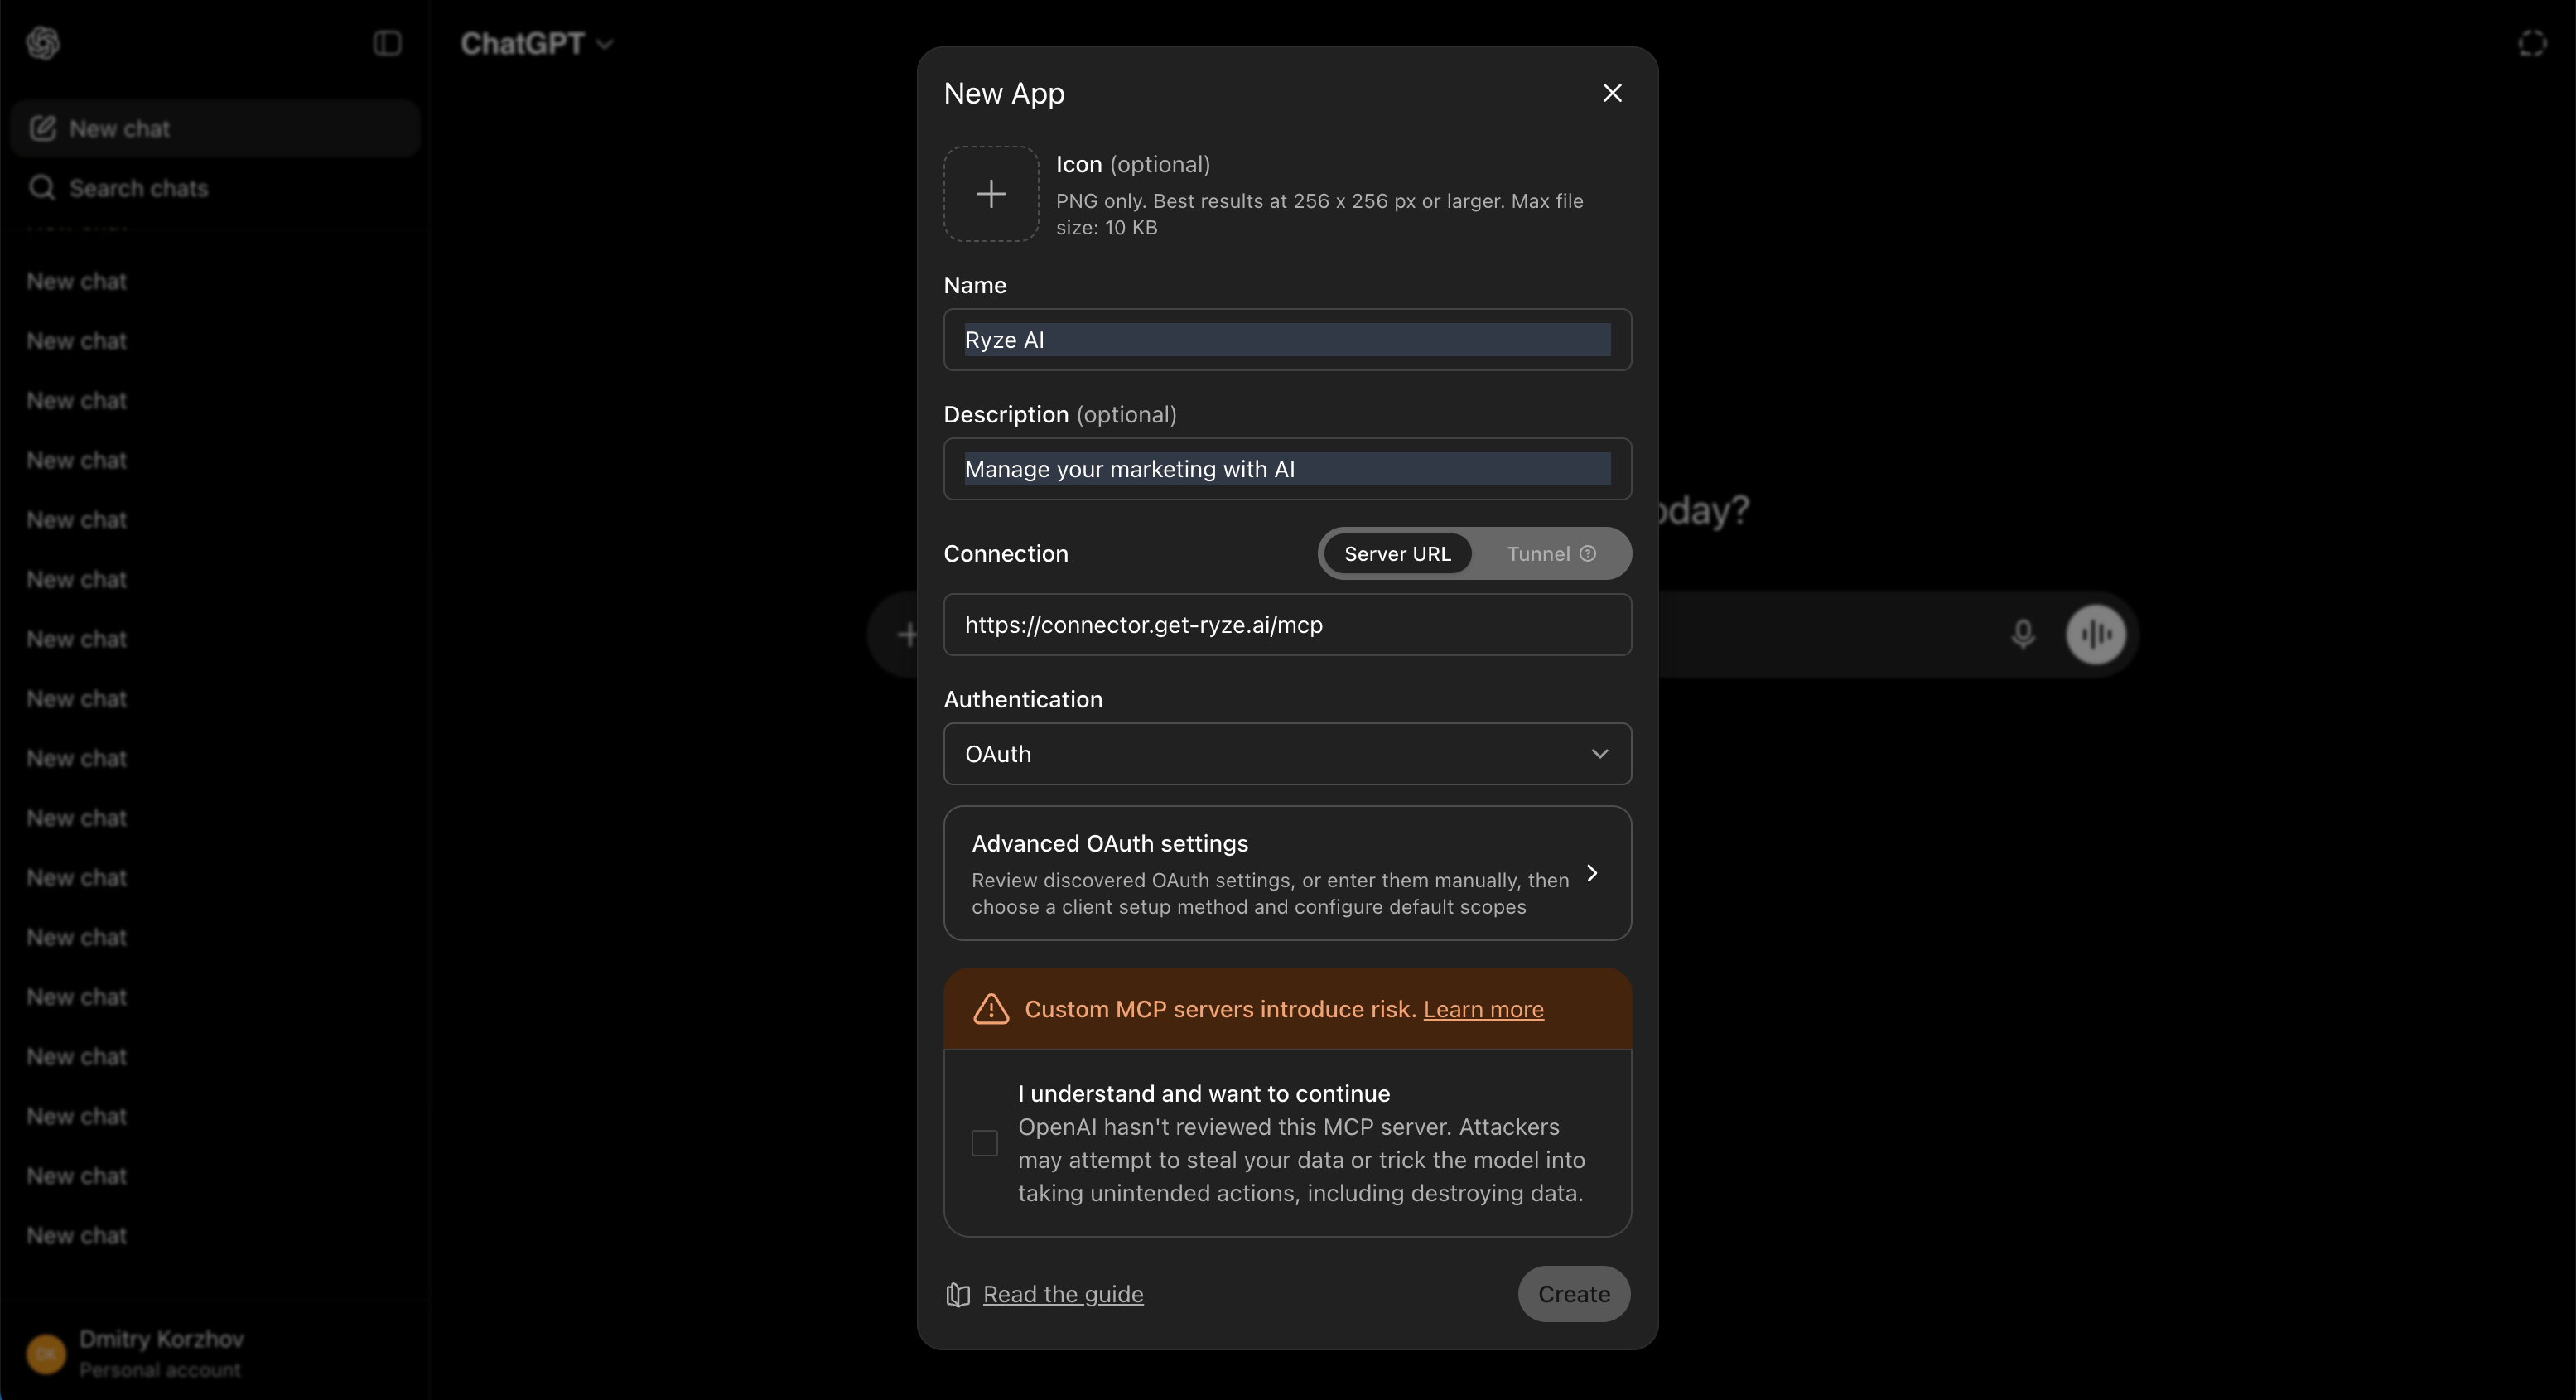Open the Authentication OAuth dropdown
The width and height of the screenshot is (2576, 1400).
pos(1287,754)
